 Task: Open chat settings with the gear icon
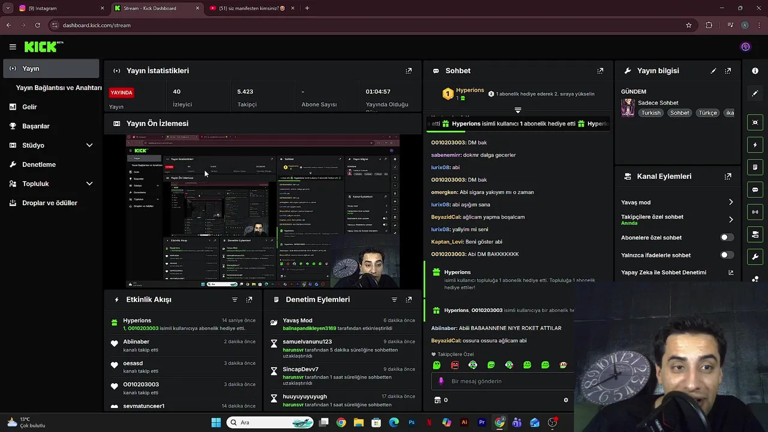(565, 400)
